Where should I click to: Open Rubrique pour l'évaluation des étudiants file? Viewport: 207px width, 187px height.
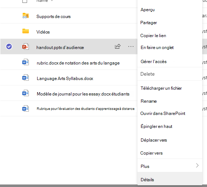(85, 109)
